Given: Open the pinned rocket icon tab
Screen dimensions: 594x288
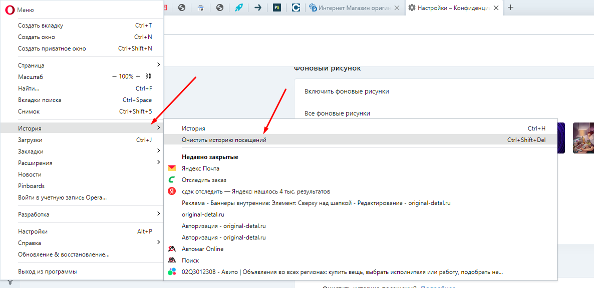Looking at the screenshot, I should tap(239, 7).
